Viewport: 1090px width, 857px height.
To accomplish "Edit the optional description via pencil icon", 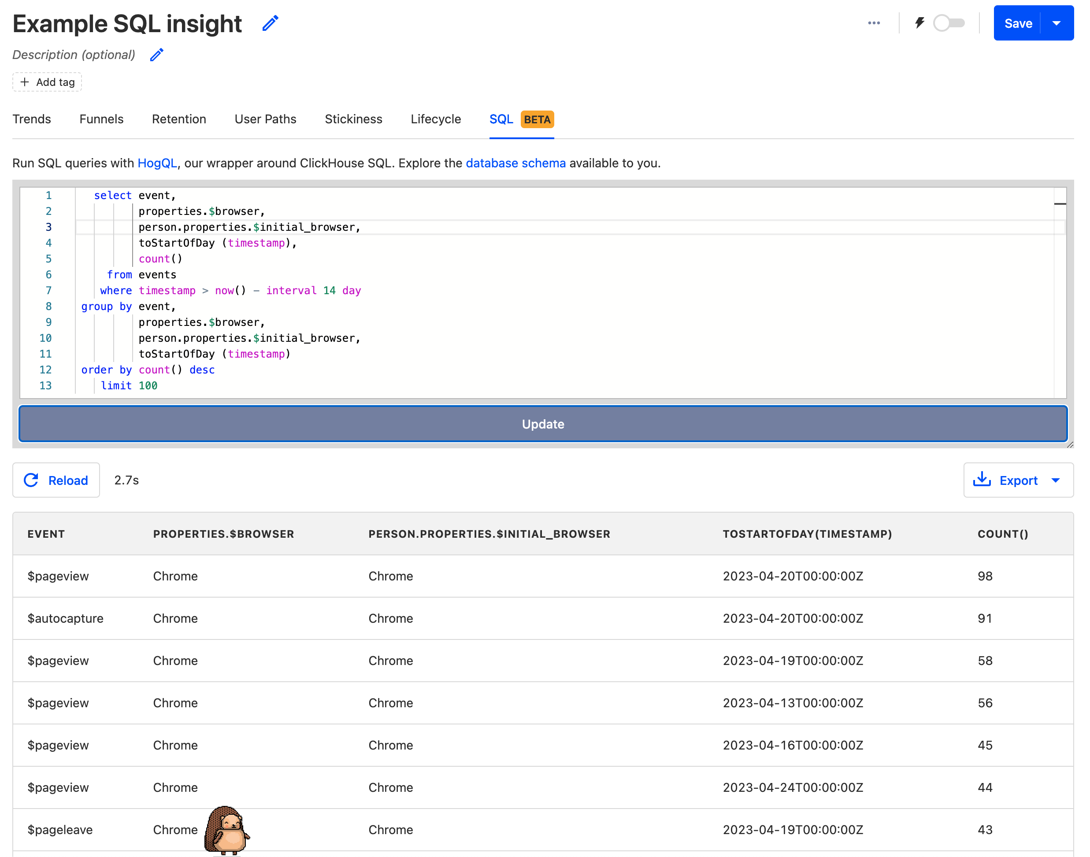I will click(x=156, y=54).
